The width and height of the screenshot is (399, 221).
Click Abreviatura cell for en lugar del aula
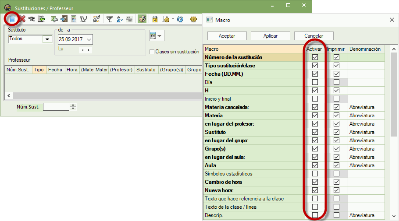366,157
